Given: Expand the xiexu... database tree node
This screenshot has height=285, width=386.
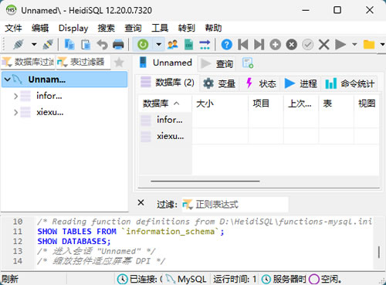Looking at the screenshot, I should tap(15, 113).
